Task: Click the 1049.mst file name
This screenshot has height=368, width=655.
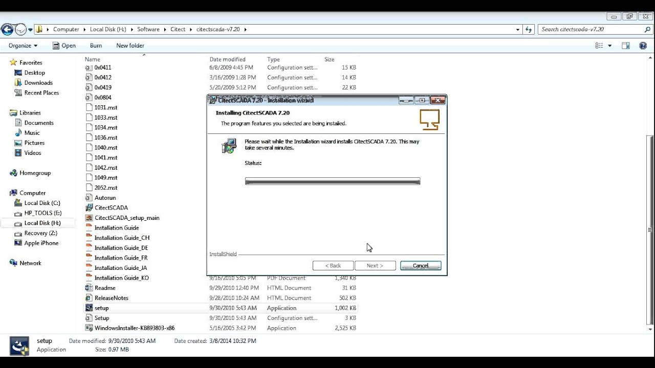Action: 106,177
